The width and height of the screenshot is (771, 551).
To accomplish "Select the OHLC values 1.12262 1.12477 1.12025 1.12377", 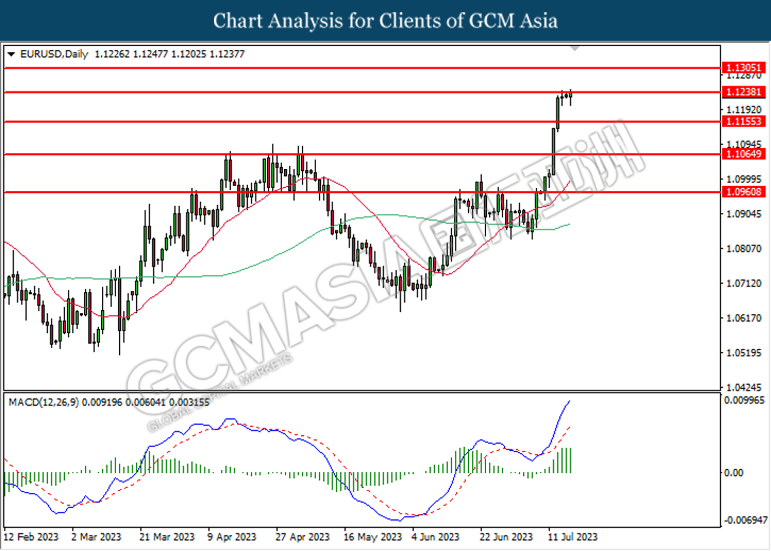I will [x=170, y=54].
